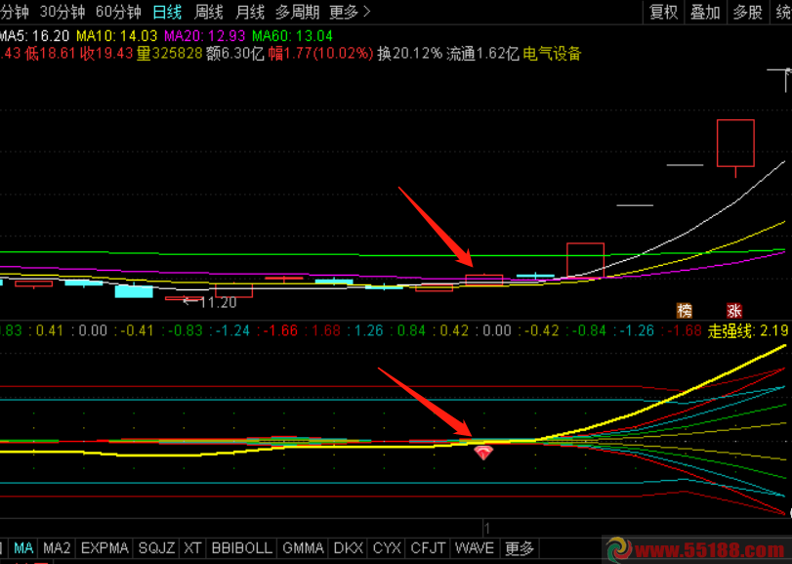792x564 pixels.
Task: Switch to the 30分钟 period
Action: [63, 12]
